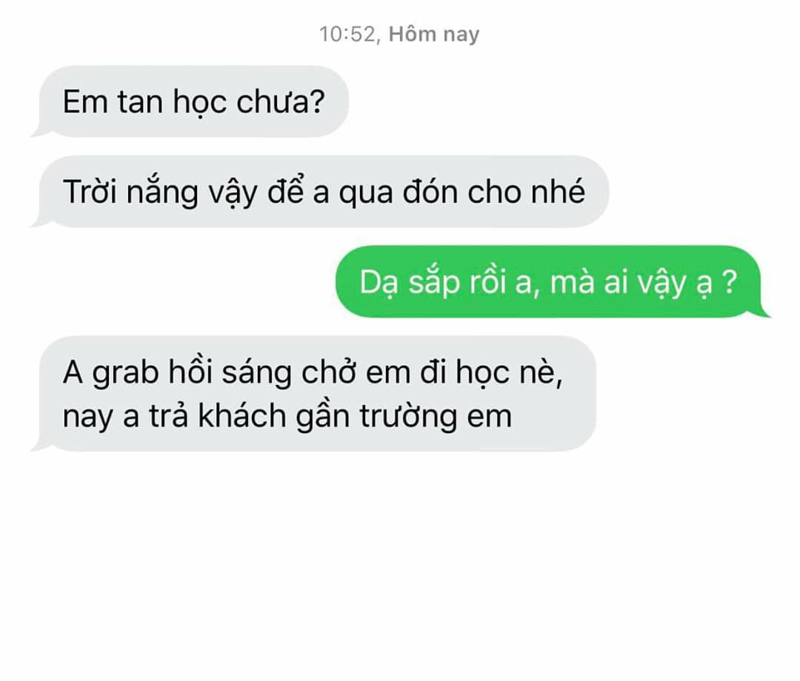
Task: Click the words "trường em" in last message
Action: pos(436,417)
